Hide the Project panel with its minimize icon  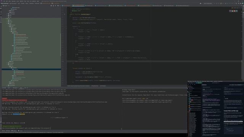60,6
